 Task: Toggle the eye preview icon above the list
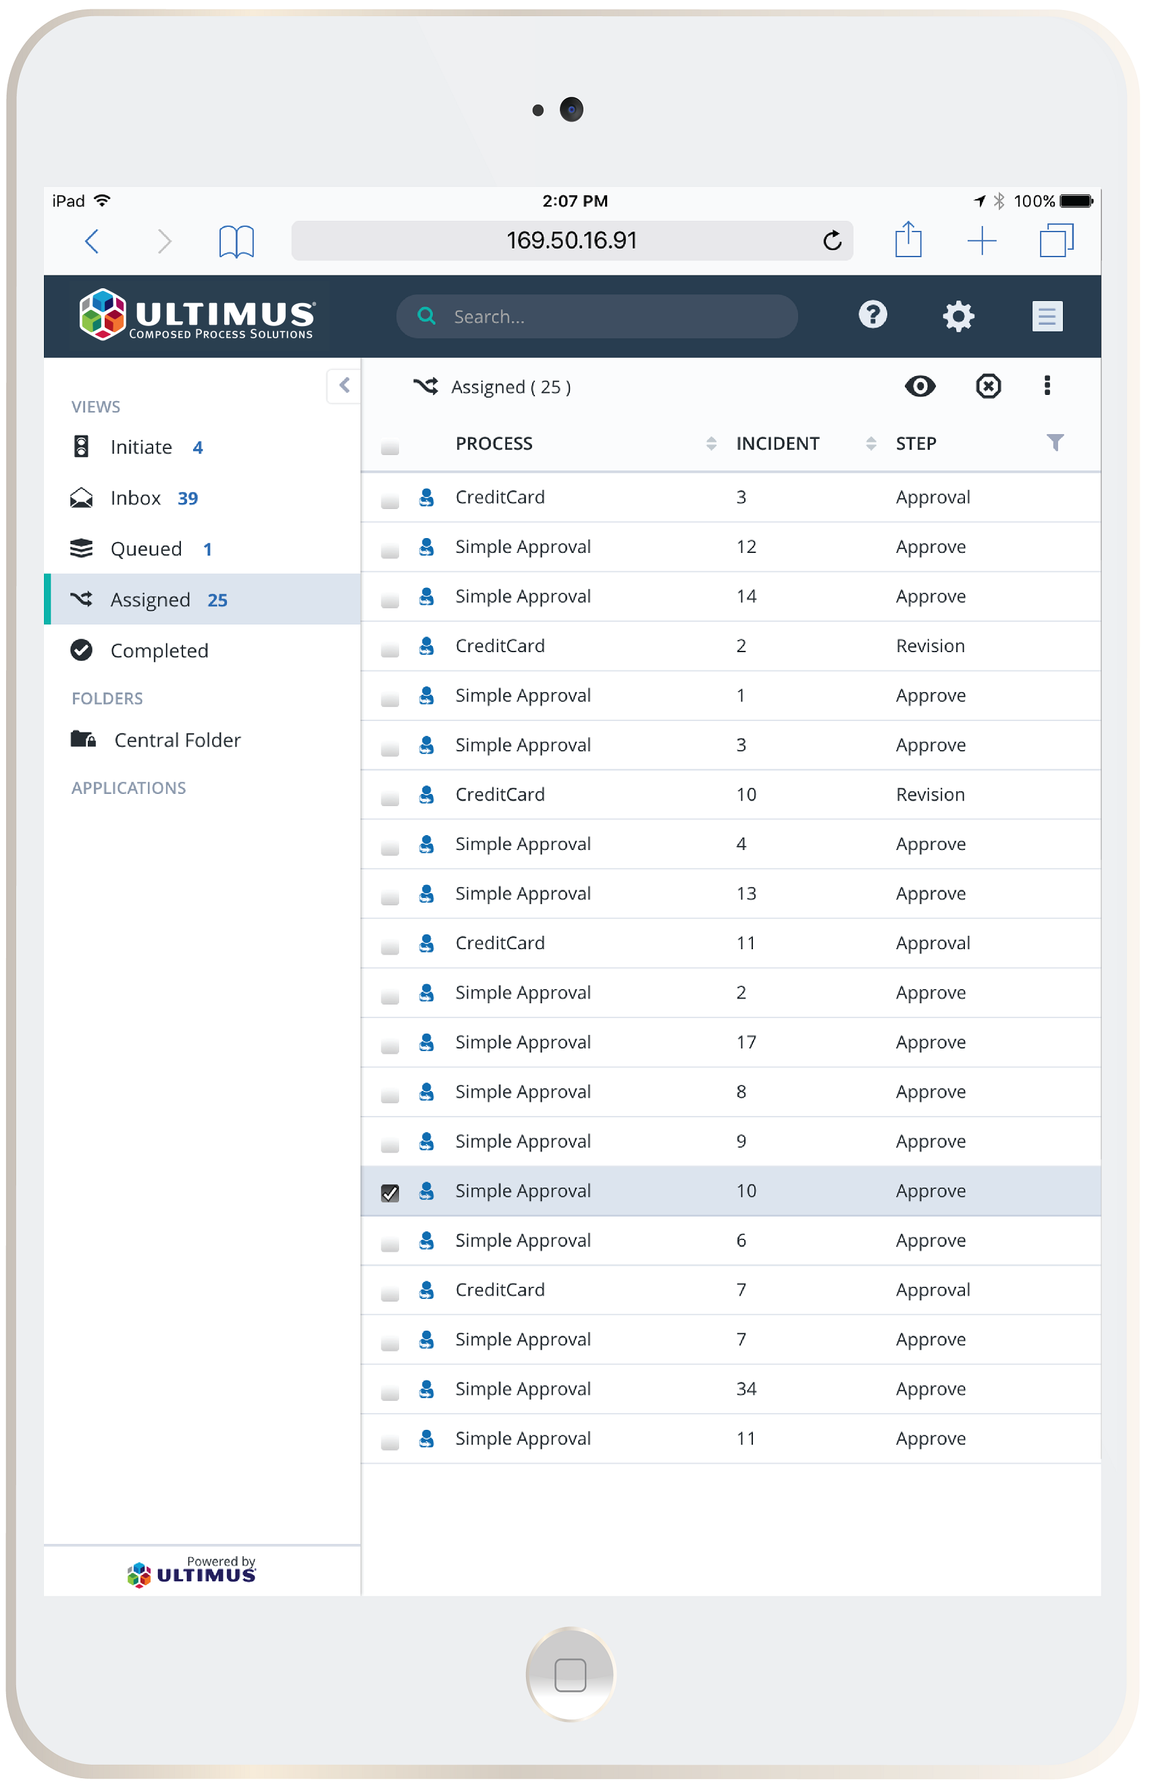[920, 387]
